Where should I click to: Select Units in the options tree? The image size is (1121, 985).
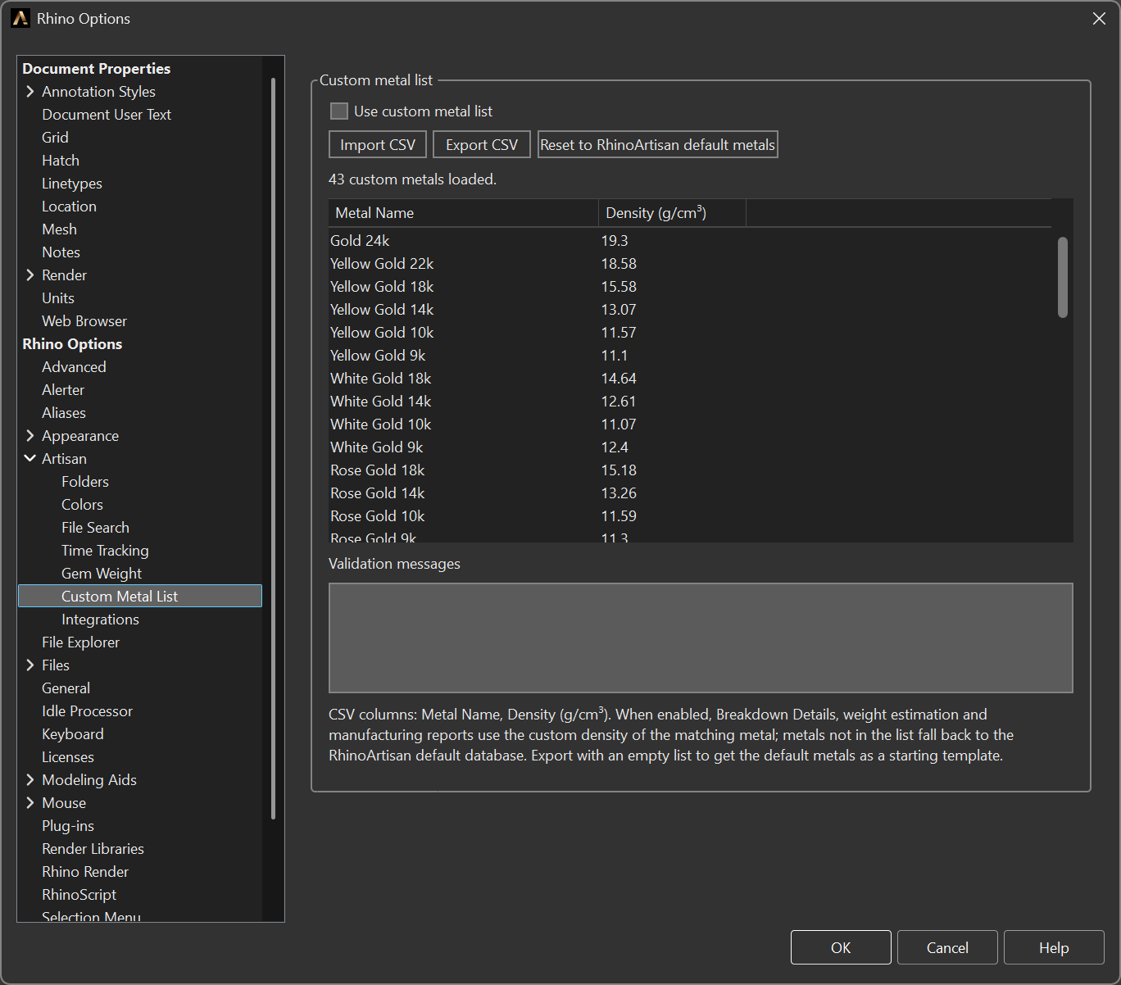click(58, 297)
